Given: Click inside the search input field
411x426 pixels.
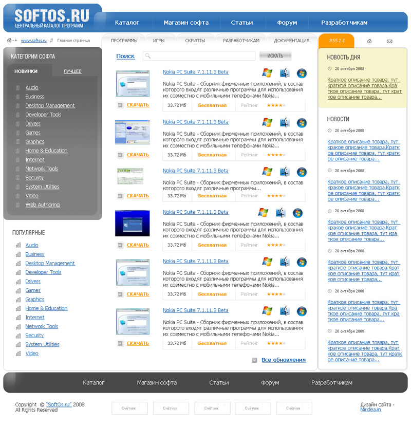Looking at the screenshot, I should click(199, 55).
